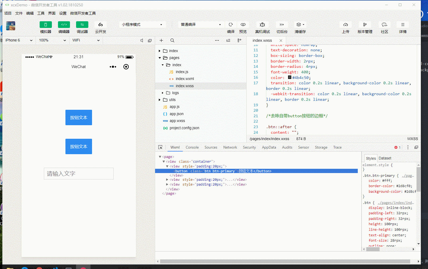Open the 微信开发者工具 menu
This screenshot has height=269, width=428.
pos(83,13)
